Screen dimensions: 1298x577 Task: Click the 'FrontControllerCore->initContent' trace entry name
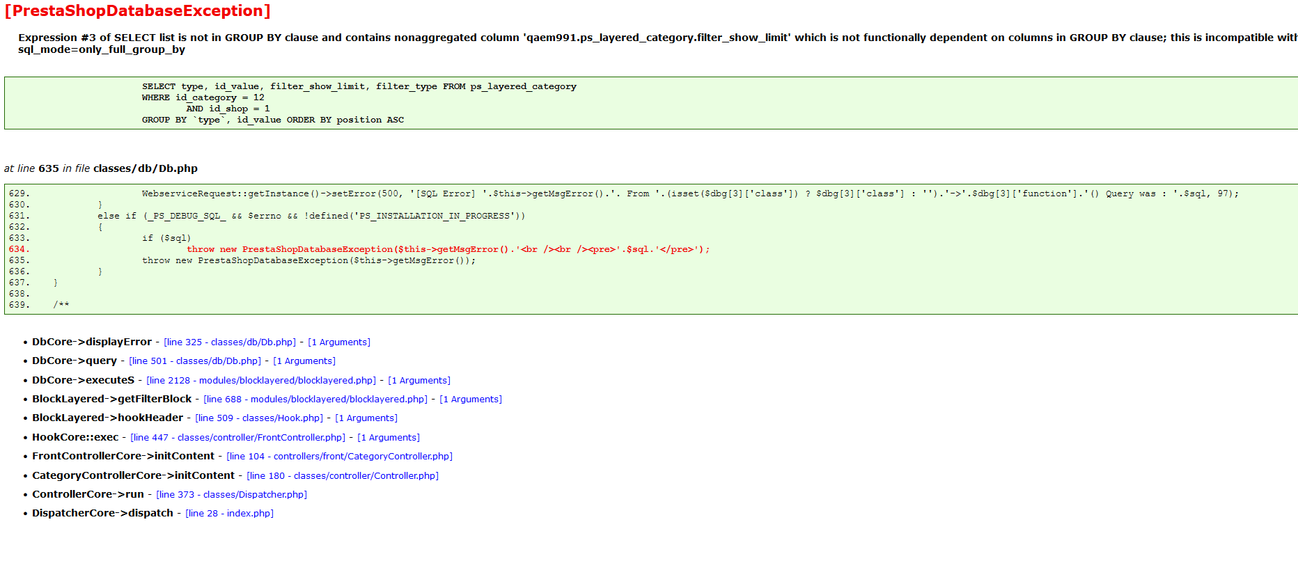pos(123,456)
